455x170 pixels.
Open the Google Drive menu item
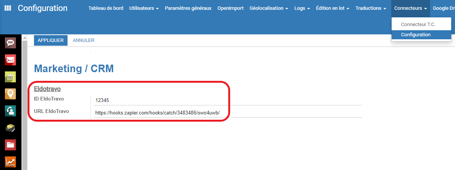click(444, 8)
